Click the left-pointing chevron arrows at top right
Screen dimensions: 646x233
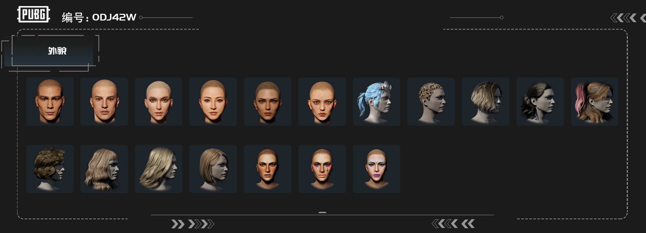628,18
